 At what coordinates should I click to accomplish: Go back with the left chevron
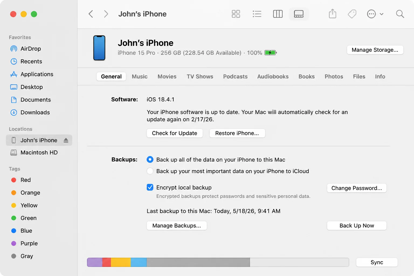tap(91, 14)
